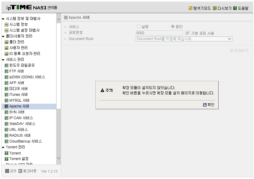
Task: Collapse the Torrent 관리 section
Action: pyautogui.click(x=3, y=147)
